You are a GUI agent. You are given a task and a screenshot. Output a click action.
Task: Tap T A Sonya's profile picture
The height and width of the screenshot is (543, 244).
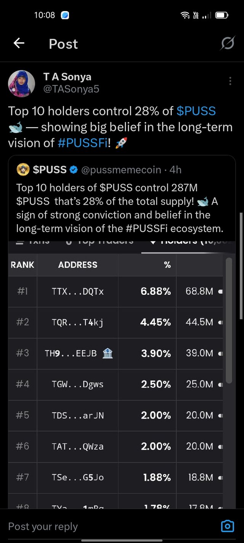(21, 84)
